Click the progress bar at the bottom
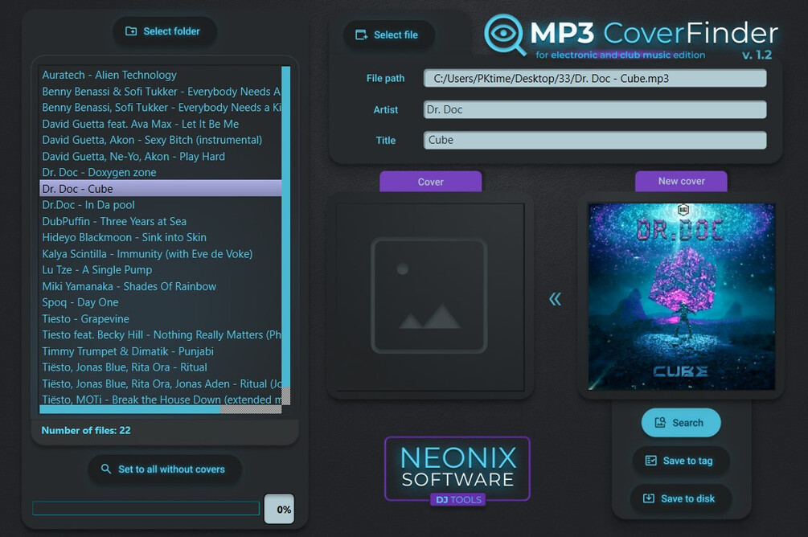Screen dimensions: 808x537 point(146,509)
